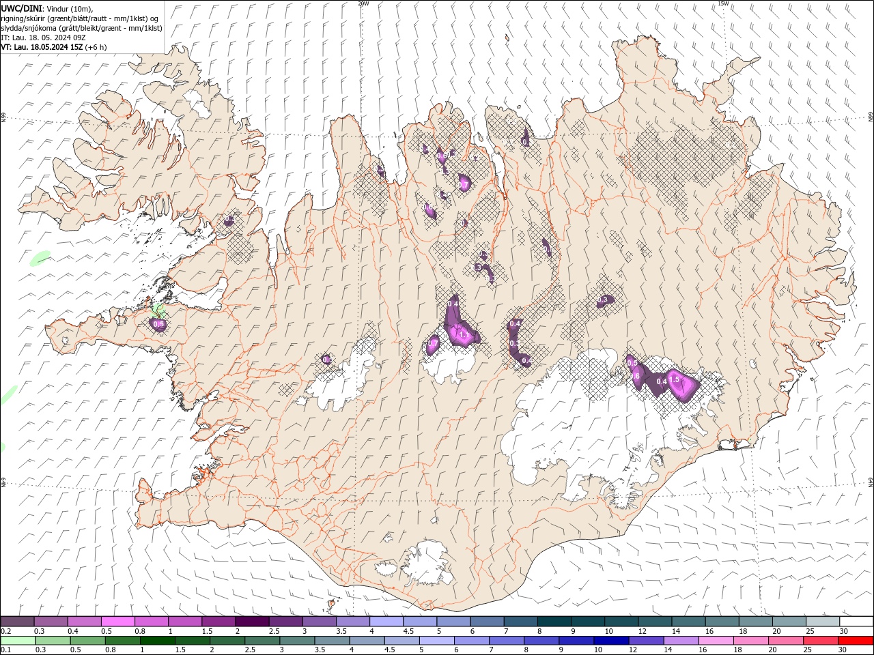This screenshot has height=655, width=874.
Task: Click the lower-scale pale green 0.1 swatch
Action: [x=18, y=641]
